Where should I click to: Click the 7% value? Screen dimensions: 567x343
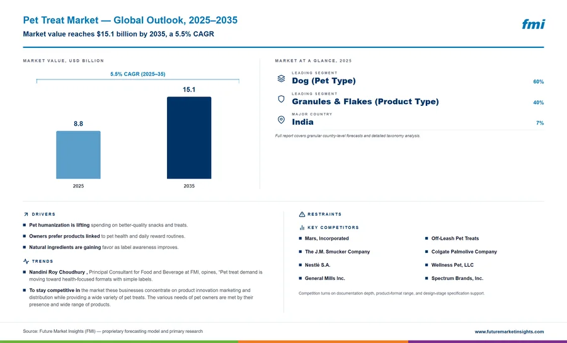click(x=540, y=124)
